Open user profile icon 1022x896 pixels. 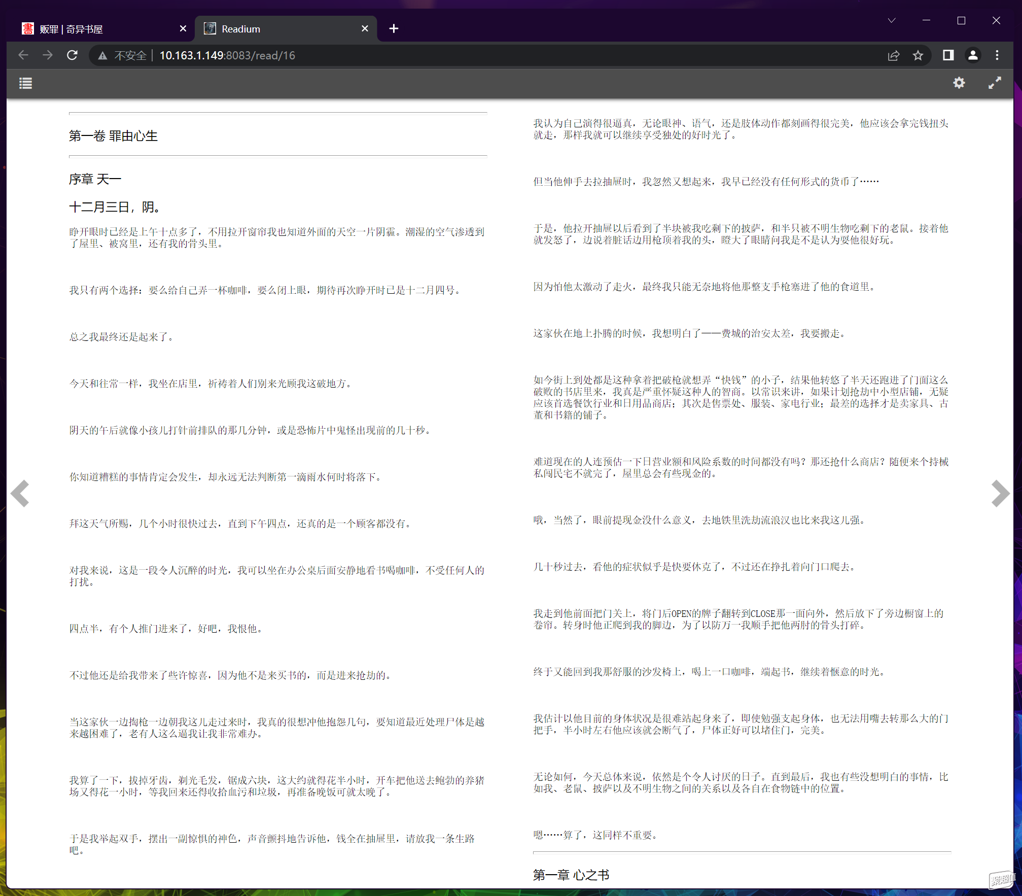click(972, 55)
